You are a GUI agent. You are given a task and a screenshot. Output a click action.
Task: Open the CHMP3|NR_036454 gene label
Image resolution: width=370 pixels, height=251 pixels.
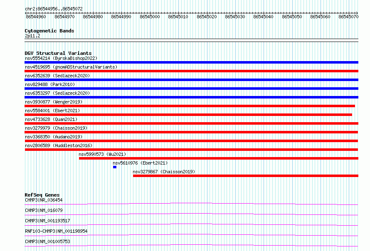44,200
